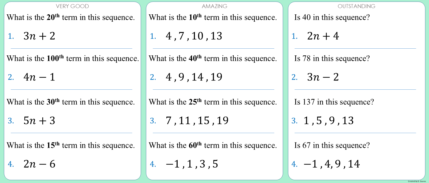The image size is (429, 183).
Task: Click the question asking for the 60th term
Action: pos(213,145)
